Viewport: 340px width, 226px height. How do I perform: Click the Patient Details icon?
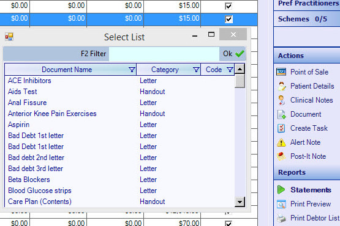point(281,86)
